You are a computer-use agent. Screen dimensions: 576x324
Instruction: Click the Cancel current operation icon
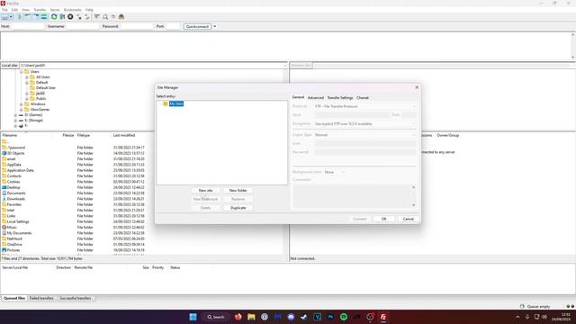[x=70, y=17]
